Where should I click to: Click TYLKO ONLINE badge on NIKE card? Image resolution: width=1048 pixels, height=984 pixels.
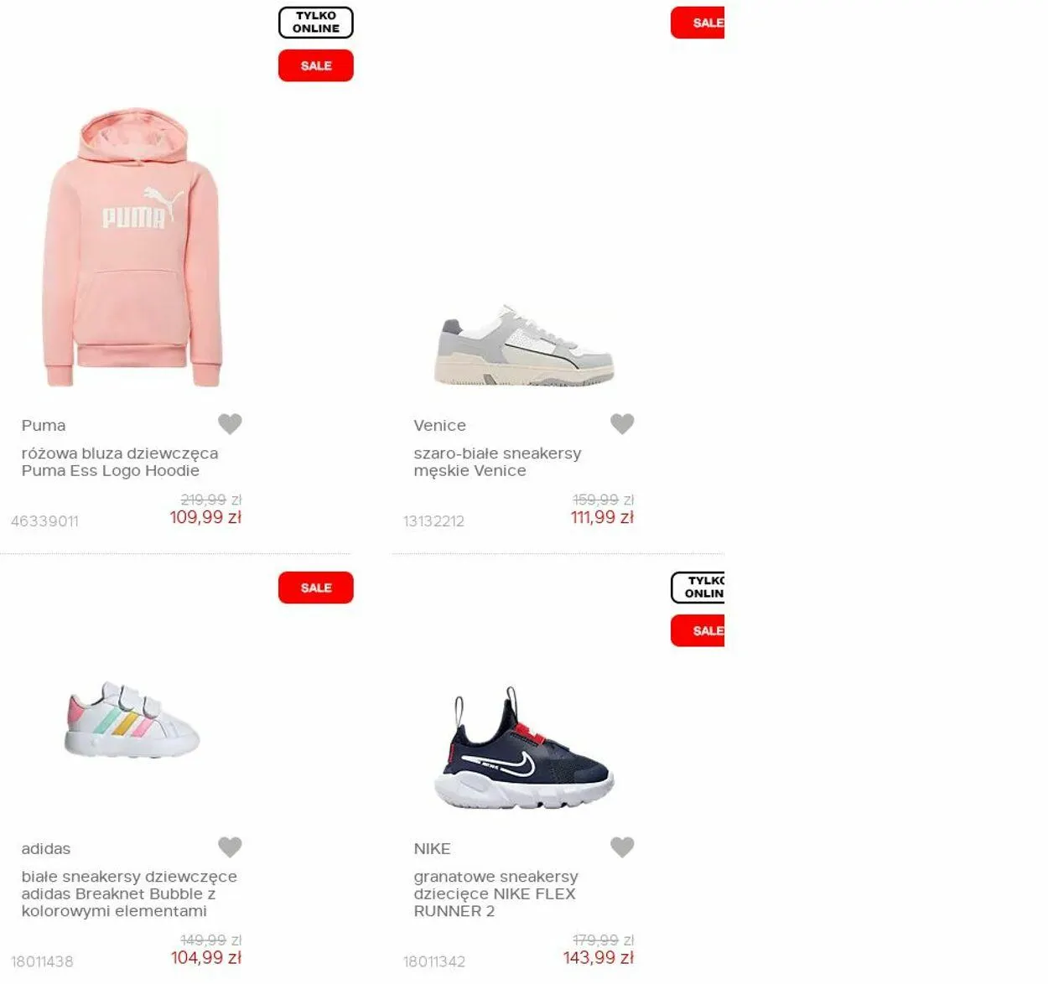[x=698, y=588]
